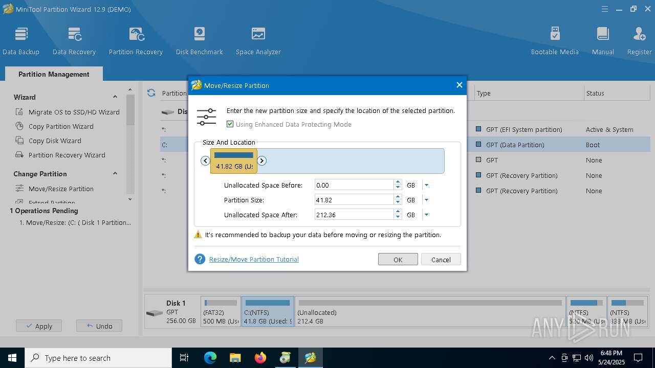Open volume control in system tray
The image size is (655, 368).
589,358
